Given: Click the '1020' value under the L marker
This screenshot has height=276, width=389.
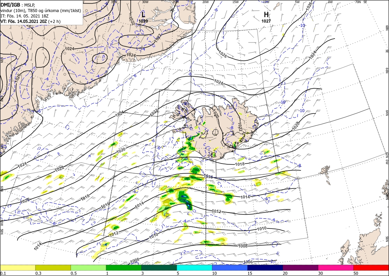Looking at the screenshot, I should (143, 21).
